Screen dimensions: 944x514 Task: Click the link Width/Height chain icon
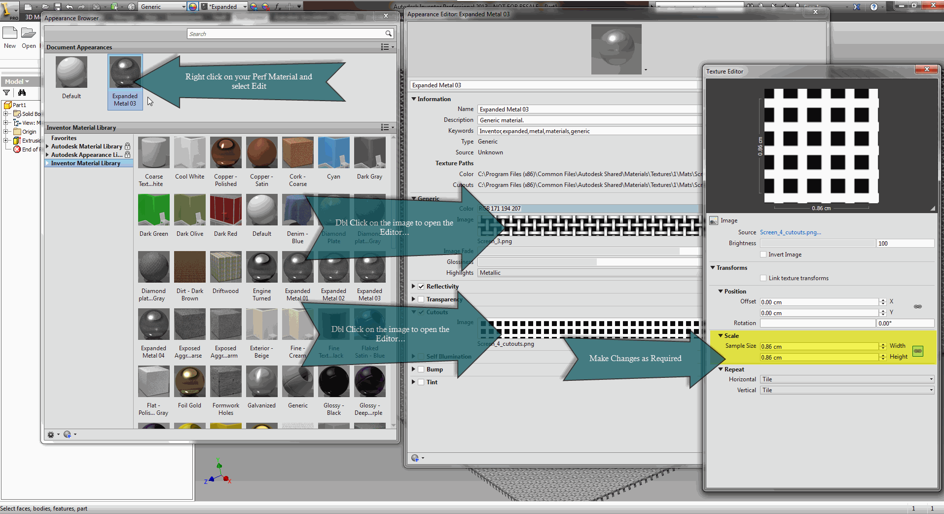pos(917,351)
